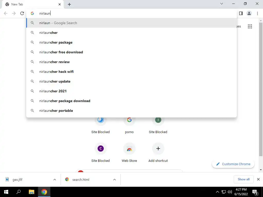Screen dimensions: 263x197
Task: Expand options for gex.jfif download
Action: point(55,180)
